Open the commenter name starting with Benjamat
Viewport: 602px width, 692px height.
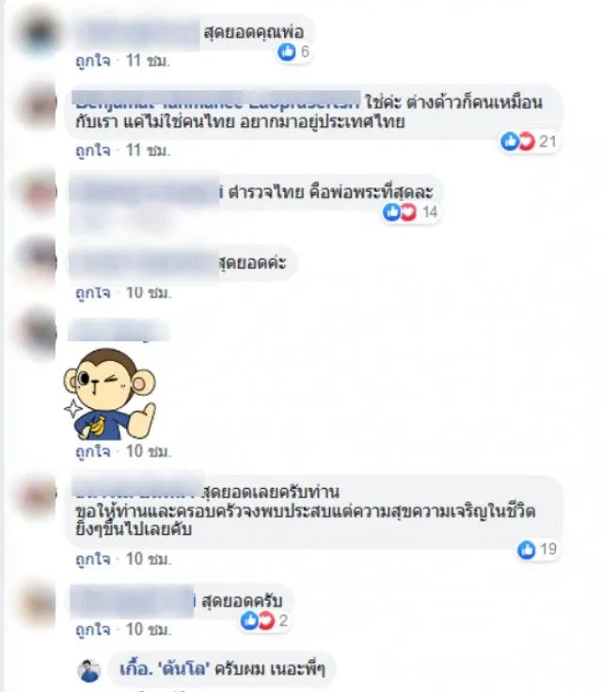point(216,101)
